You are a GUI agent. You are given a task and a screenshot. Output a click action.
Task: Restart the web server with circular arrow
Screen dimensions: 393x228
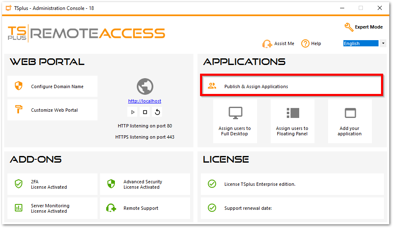tap(157, 112)
